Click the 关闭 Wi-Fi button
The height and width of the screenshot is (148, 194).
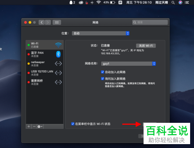tap(146, 46)
